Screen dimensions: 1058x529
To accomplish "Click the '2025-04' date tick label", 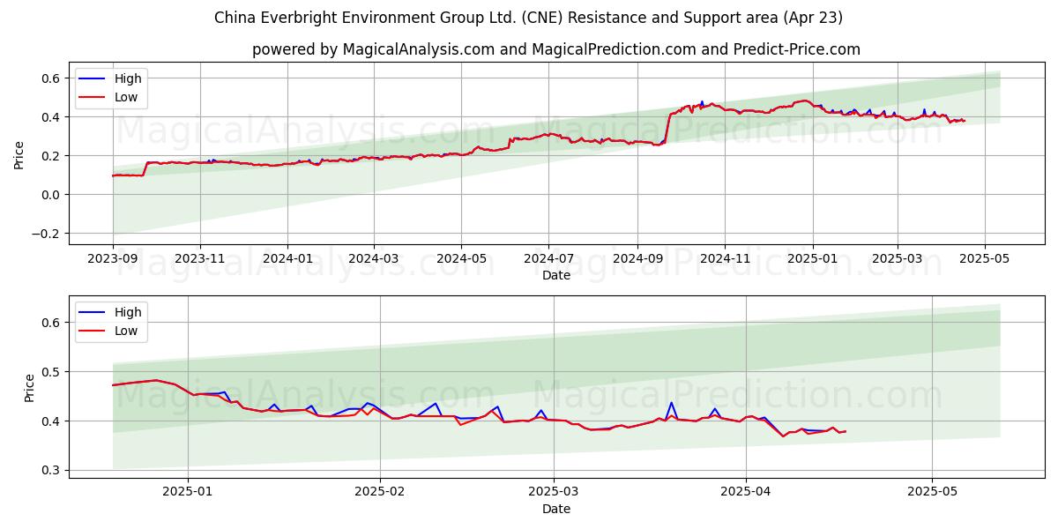I will [x=746, y=494].
